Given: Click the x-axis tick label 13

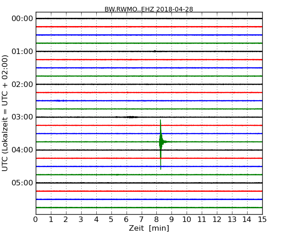Looking at the screenshot, I should click(x=232, y=220).
